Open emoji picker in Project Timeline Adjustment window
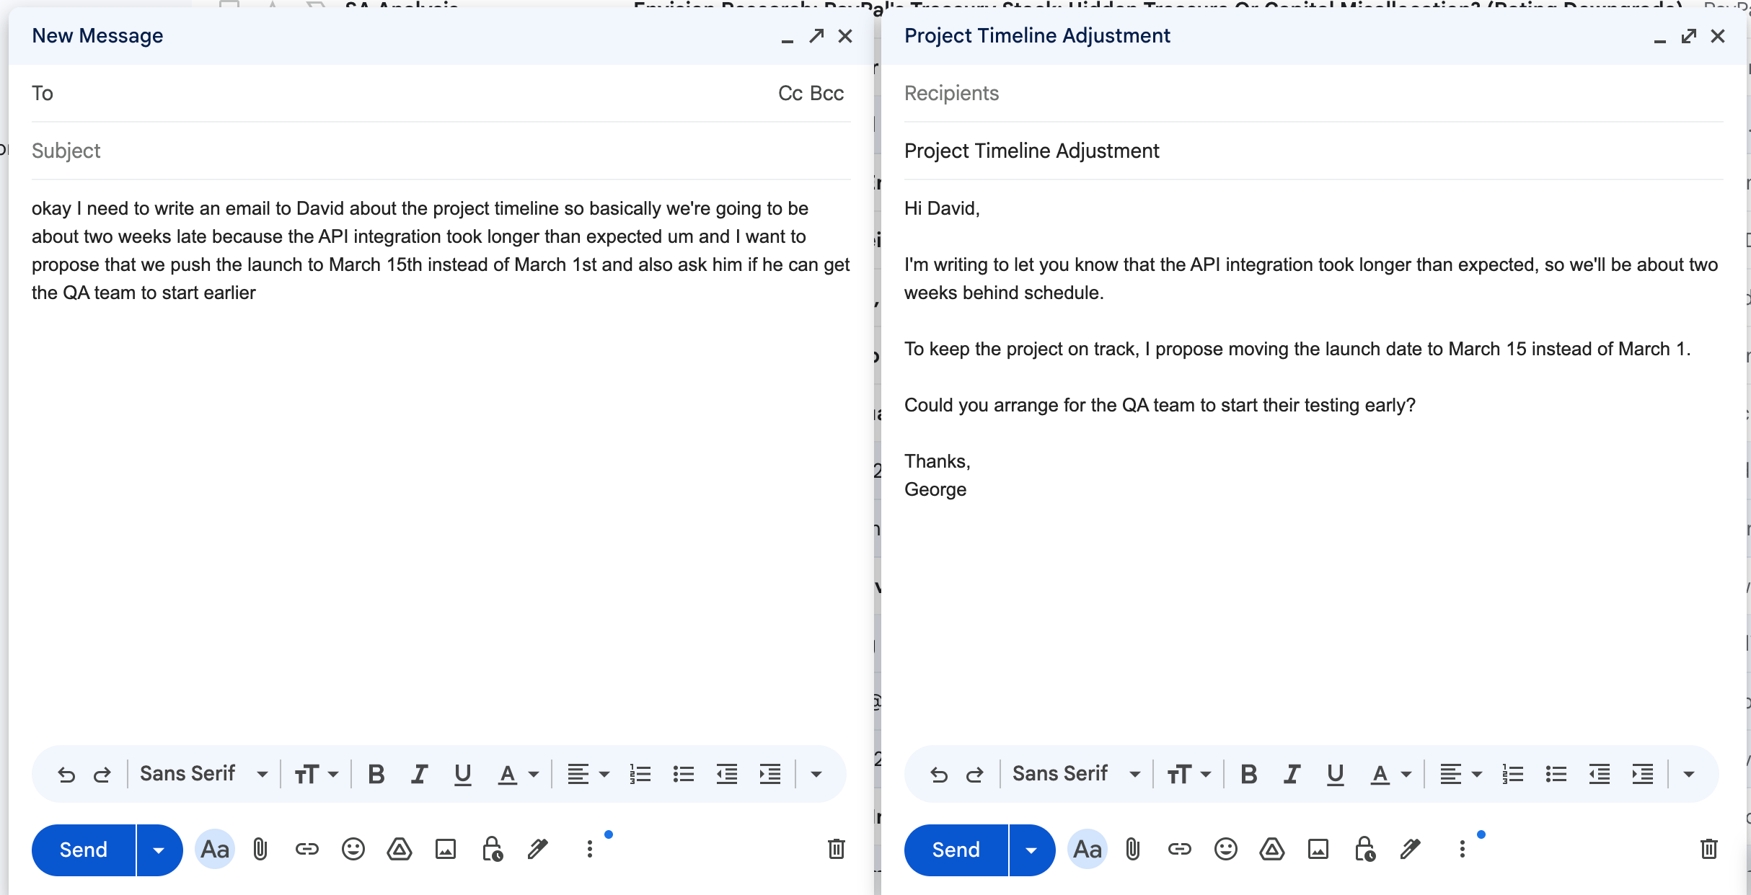 [x=1225, y=850]
